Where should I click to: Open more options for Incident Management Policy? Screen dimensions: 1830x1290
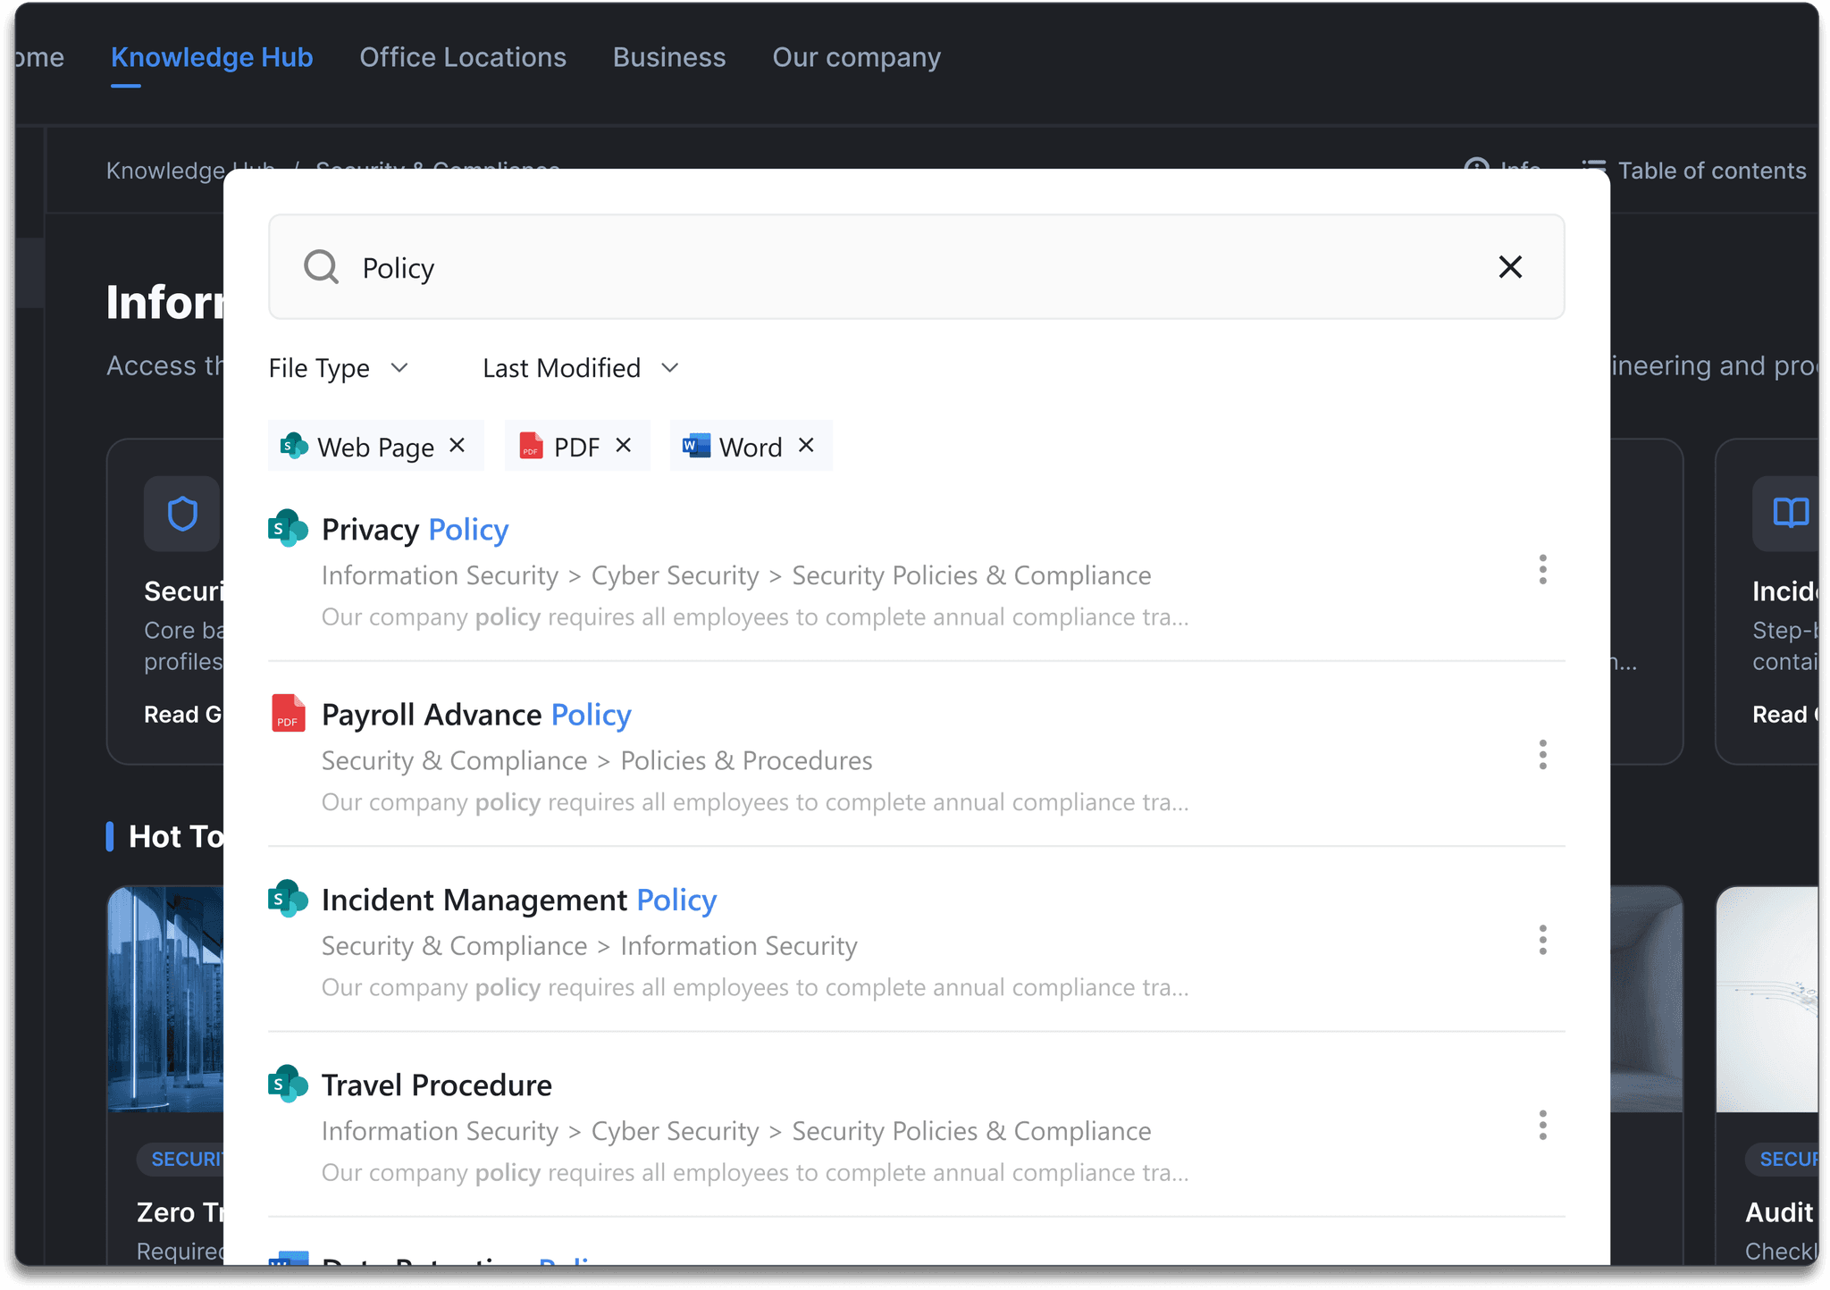point(1542,940)
